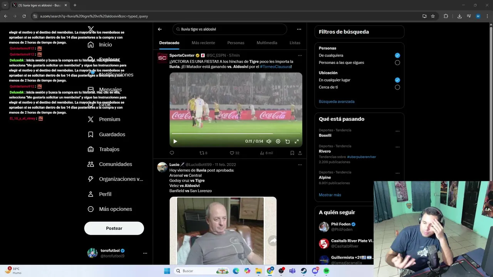Switch to Personas tab
Viewport: 493px width, 277px height.
(x=236, y=43)
